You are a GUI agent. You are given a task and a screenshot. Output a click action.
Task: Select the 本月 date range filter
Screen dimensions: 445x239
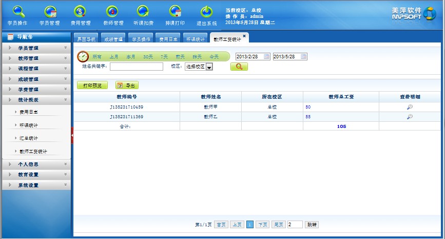131,56
